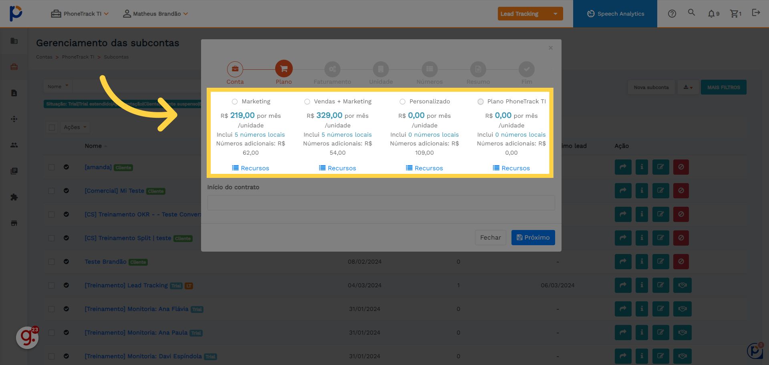The image size is (769, 365).
Task: Check the Teste Brandão row checkbox
Action: pyautogui.click(x=52, y=262)
